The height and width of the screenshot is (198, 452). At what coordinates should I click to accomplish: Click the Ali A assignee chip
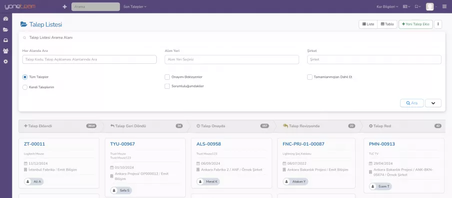point(34,182)
